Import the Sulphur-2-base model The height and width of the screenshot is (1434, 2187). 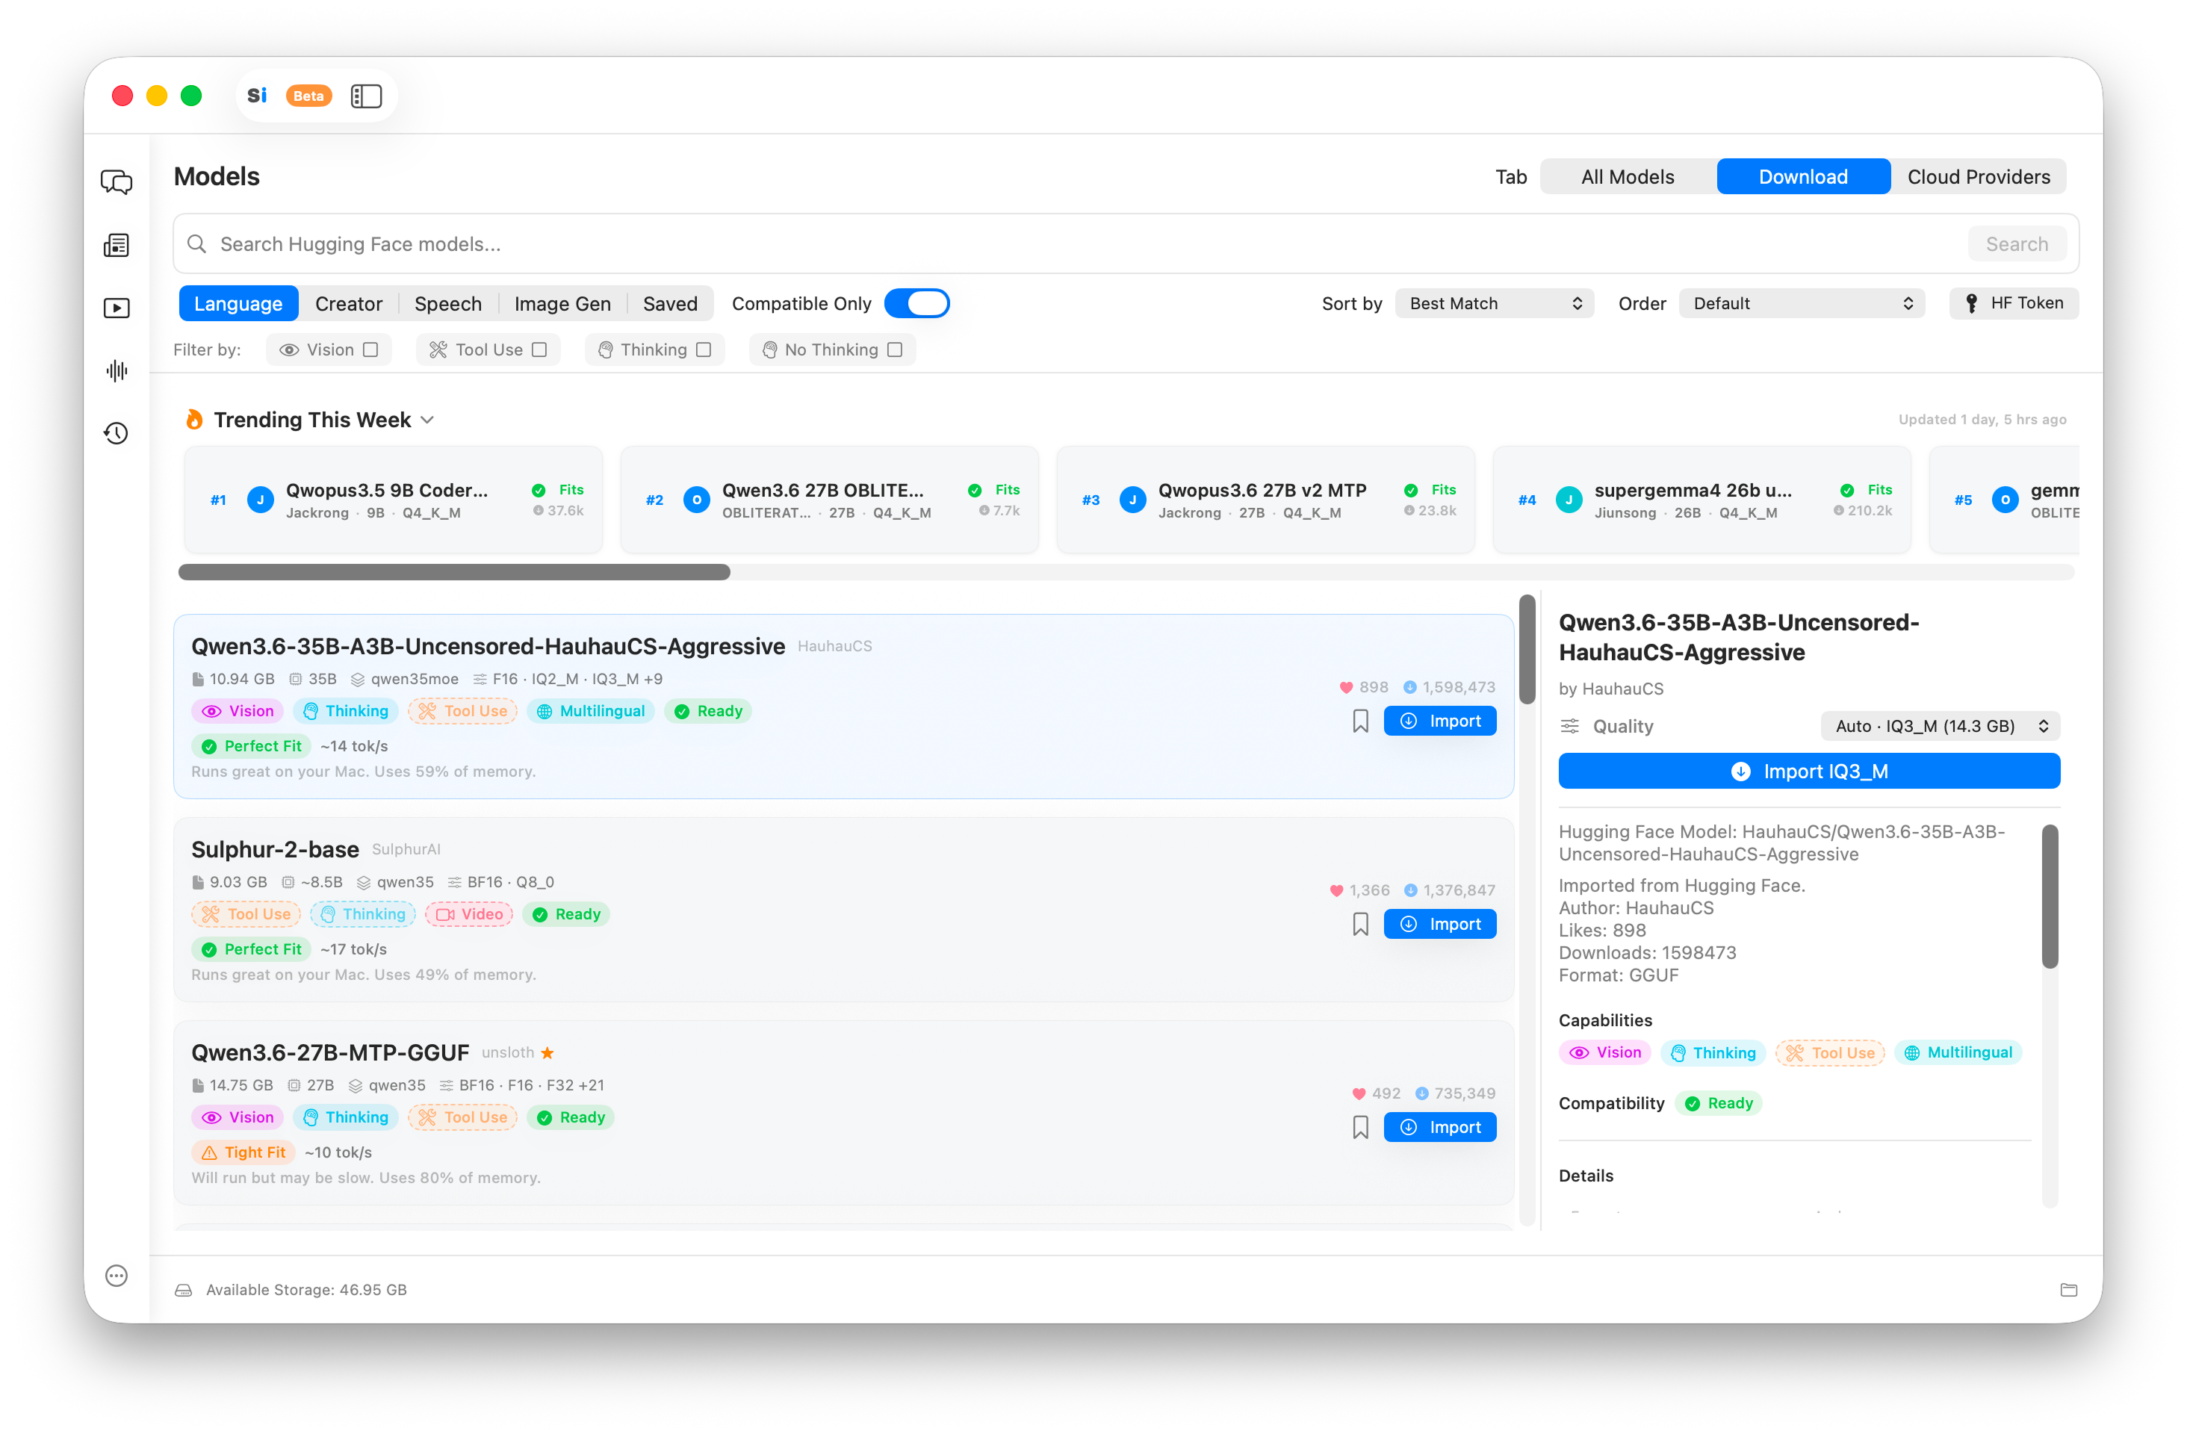[x=1440, y=924]
